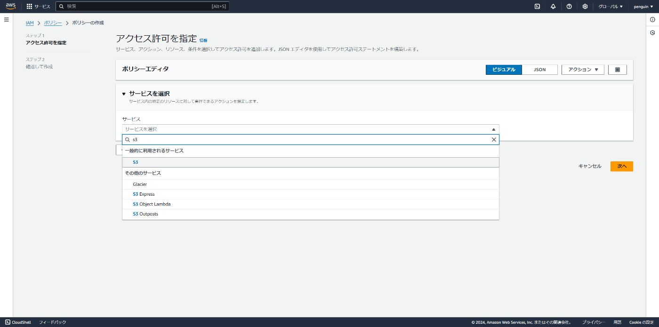The width and height of the screenshot is (659, 327).
Task: Collapse the サービスを選択 dropdown arrow
Action: click(493, 129)
